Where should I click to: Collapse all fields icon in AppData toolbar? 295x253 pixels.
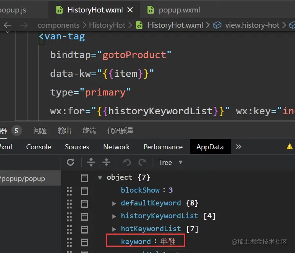106,162
